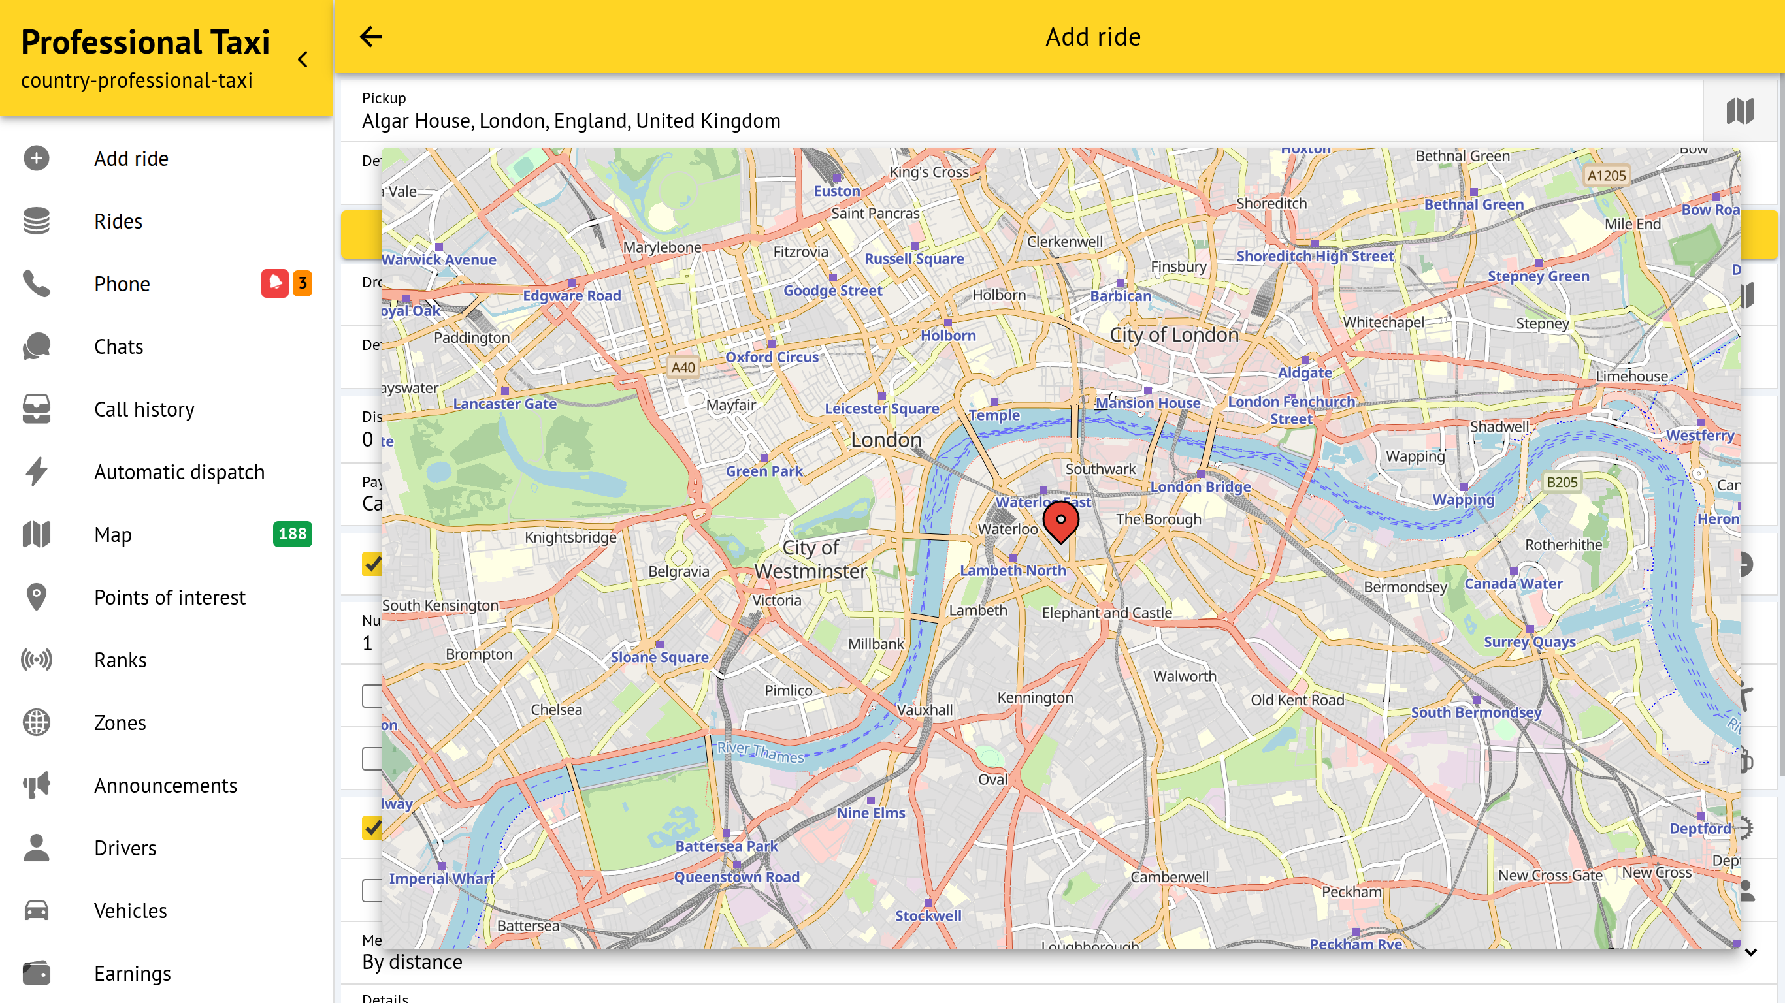Click the Announcements megaphone icon
The image size is (1785, 1003).
(x=36, y=785)
